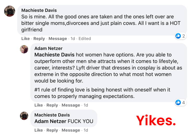196x134 pixels.
Task: Like Machieste Davis's top comment
Action: pos(26,39)
